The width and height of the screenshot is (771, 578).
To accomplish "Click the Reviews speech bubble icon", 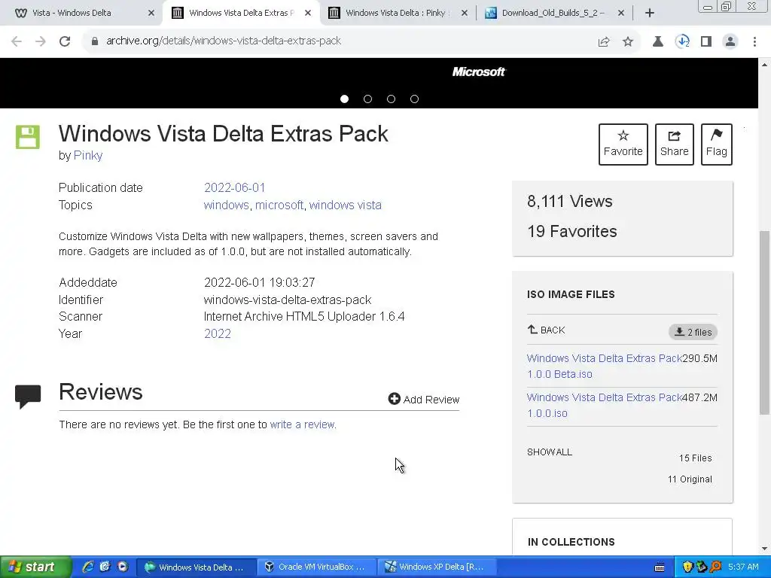I will pyautogui.click(x=28, y=397).
